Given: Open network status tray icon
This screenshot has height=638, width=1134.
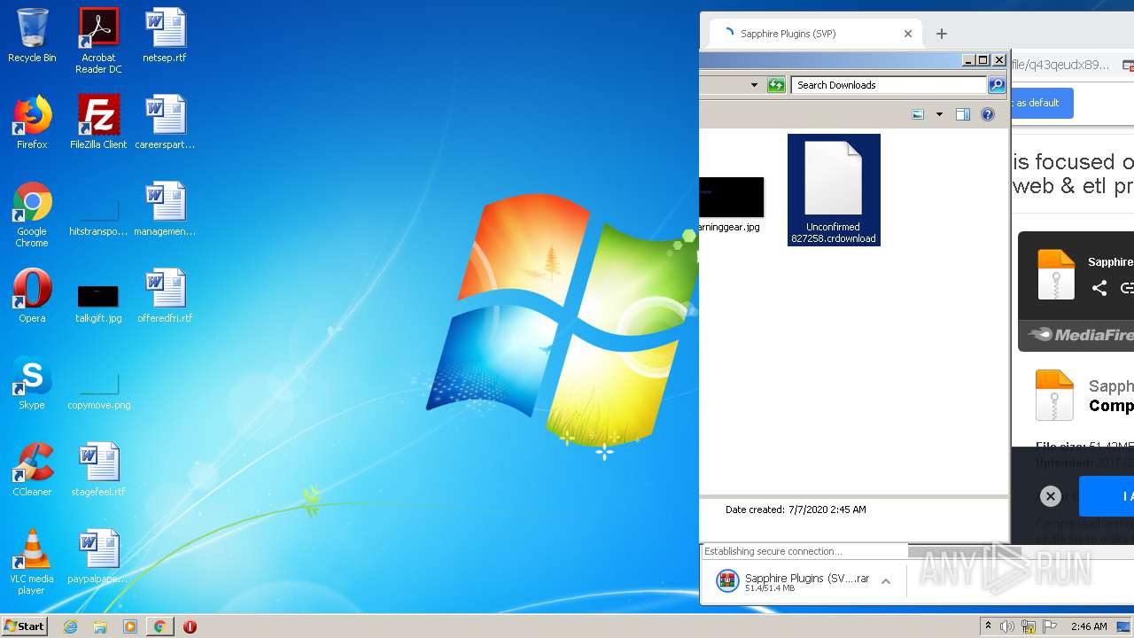Looking at the screenshot, I should (x=1029, y=626).
